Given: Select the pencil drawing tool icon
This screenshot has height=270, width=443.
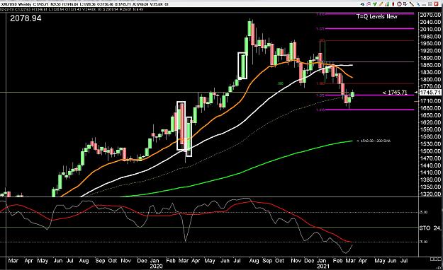Looking at the screenshot, I should coord(381,4).
